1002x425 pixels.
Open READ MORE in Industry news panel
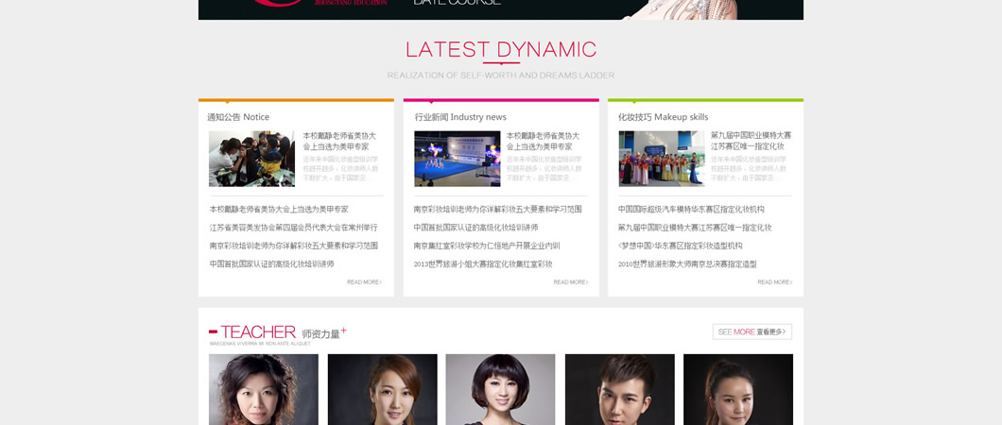(x=570, y=282)
